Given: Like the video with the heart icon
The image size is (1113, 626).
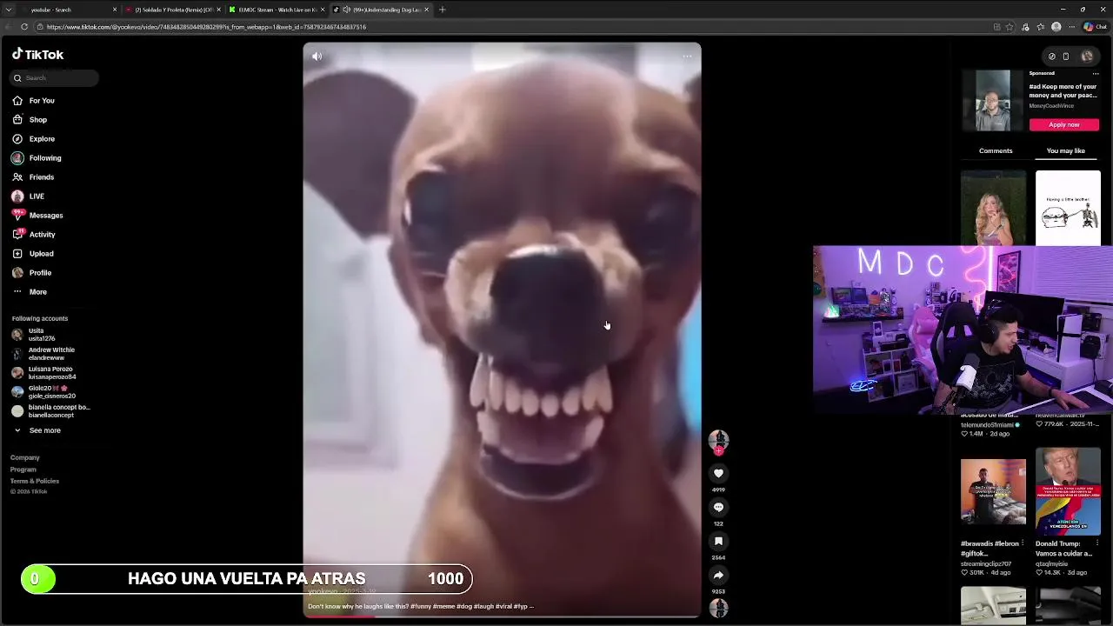Looking at the screenshot, I should [718, 473].
